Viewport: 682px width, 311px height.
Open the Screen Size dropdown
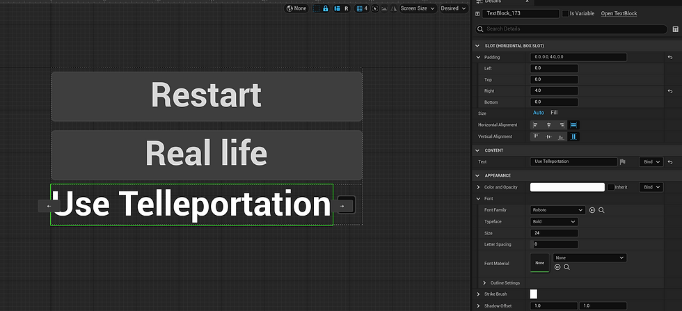click(x=418, y=8)
